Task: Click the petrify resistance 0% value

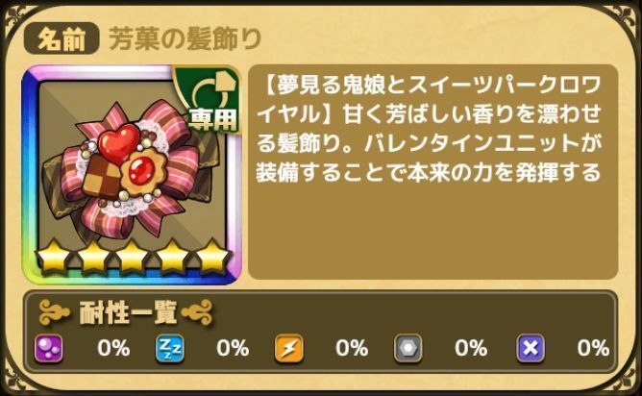Action: tap(471, 349)
